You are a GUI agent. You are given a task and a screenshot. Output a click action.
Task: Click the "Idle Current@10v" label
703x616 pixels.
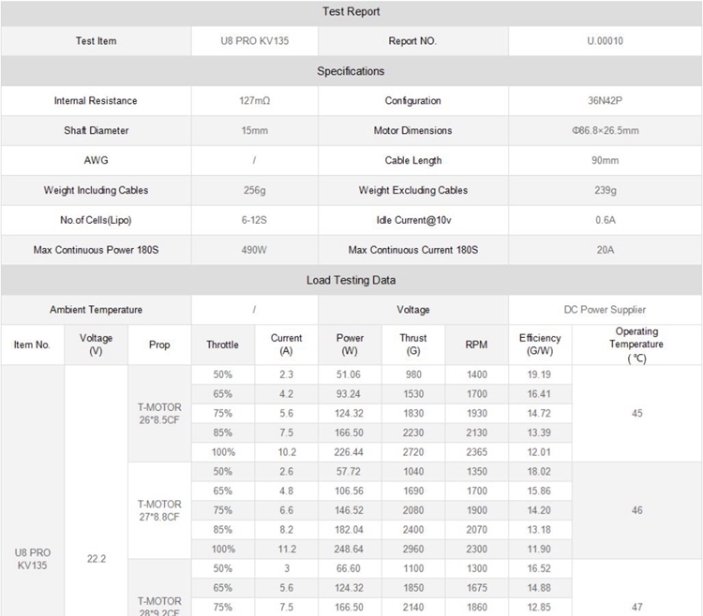point(412,220)
